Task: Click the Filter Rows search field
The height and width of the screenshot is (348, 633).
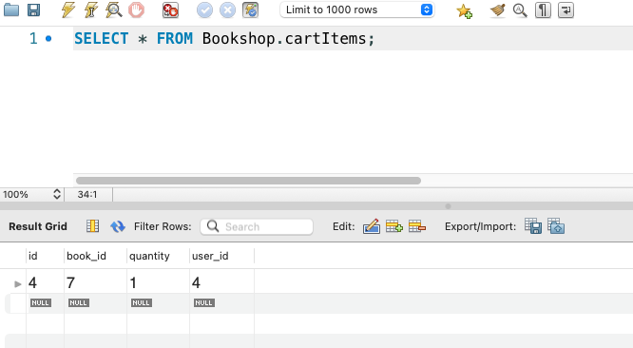Action: pos(257,226)
